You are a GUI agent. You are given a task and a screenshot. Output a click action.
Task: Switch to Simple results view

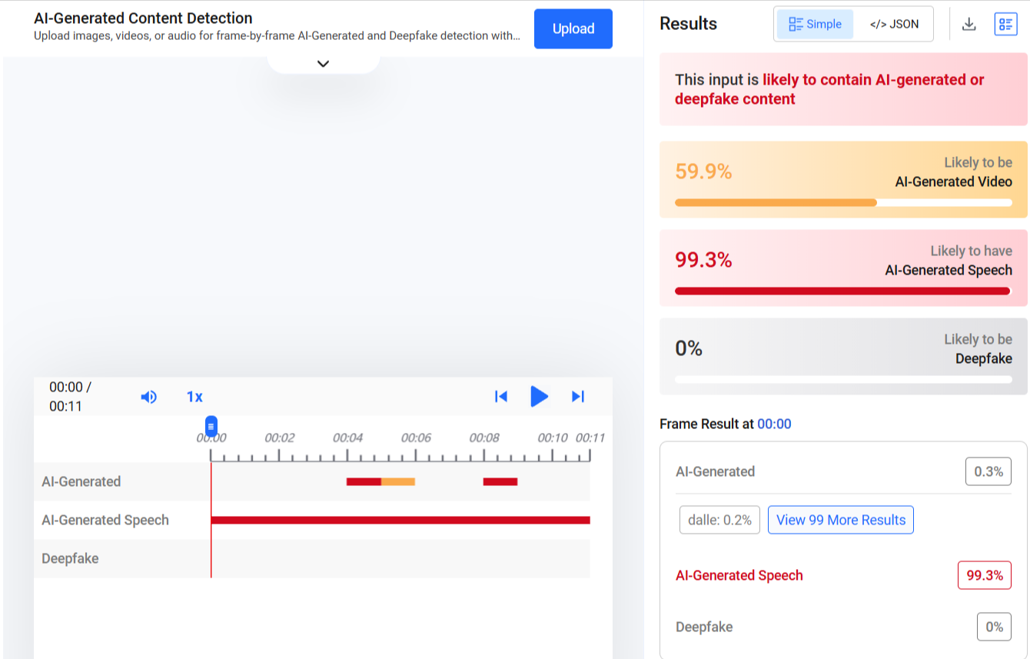click(x=815, y=24)
